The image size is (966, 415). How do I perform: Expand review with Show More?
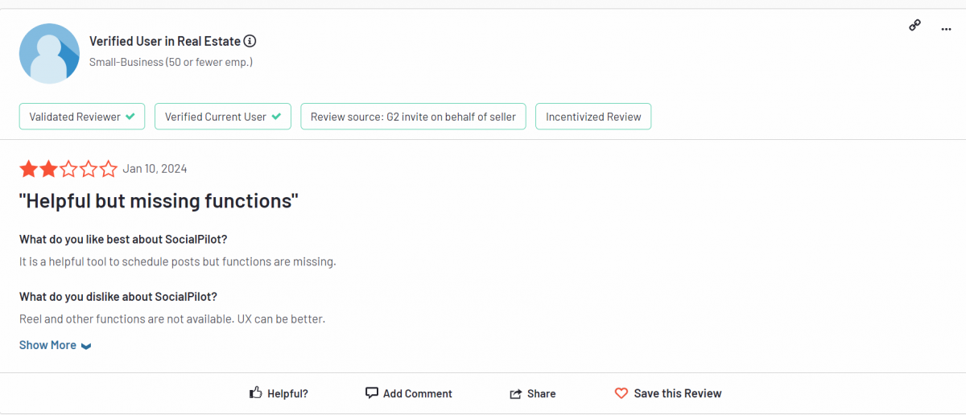click(x=47, y=345)
